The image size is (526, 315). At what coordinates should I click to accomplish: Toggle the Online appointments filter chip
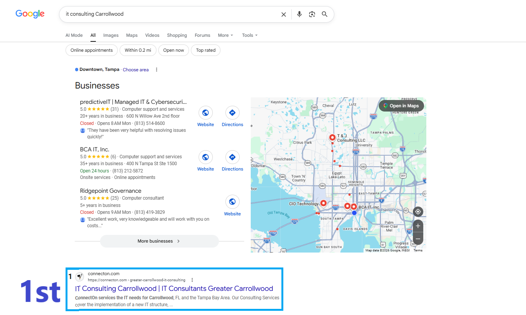(x=92, y=50)
